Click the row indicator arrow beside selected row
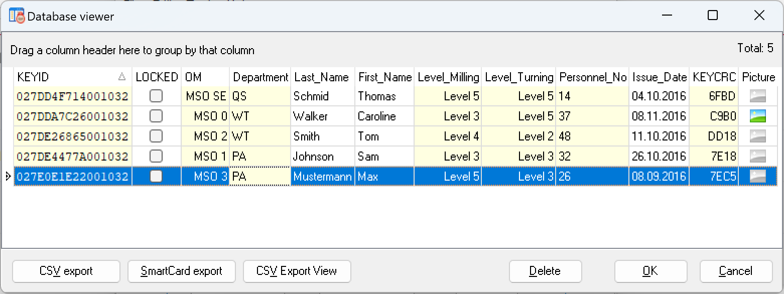Screen dimensions: 784x294 (7, 176)
